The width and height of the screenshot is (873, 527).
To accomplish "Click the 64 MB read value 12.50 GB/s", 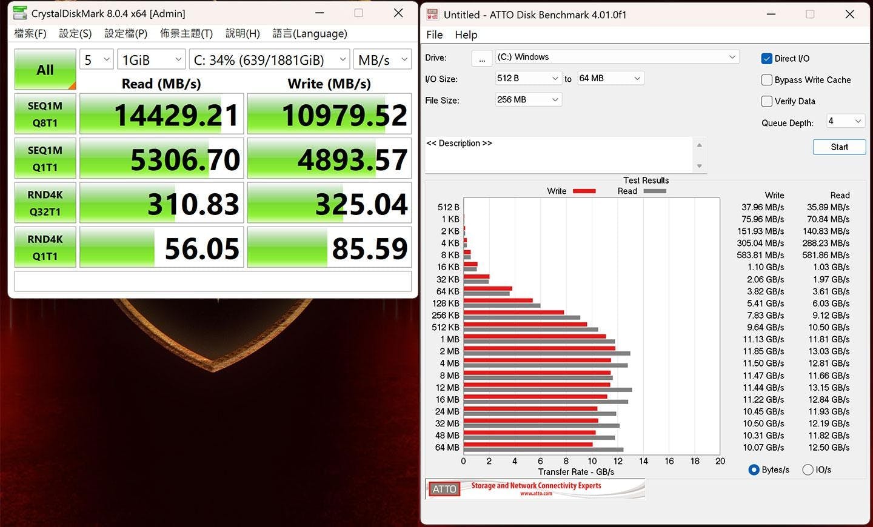I will point(829,448).
